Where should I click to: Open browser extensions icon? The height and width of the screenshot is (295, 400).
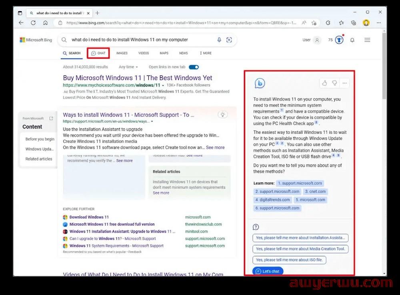point(328,23)
